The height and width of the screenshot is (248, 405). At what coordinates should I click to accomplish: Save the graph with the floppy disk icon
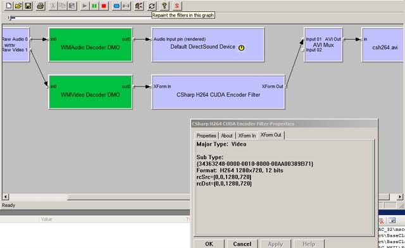coord(28,6)
